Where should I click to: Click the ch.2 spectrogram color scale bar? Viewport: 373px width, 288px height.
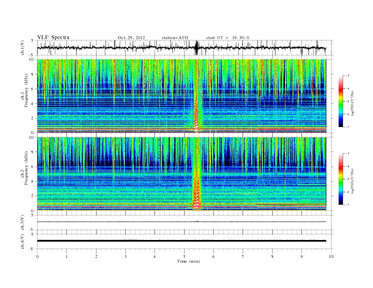point(341,179)
